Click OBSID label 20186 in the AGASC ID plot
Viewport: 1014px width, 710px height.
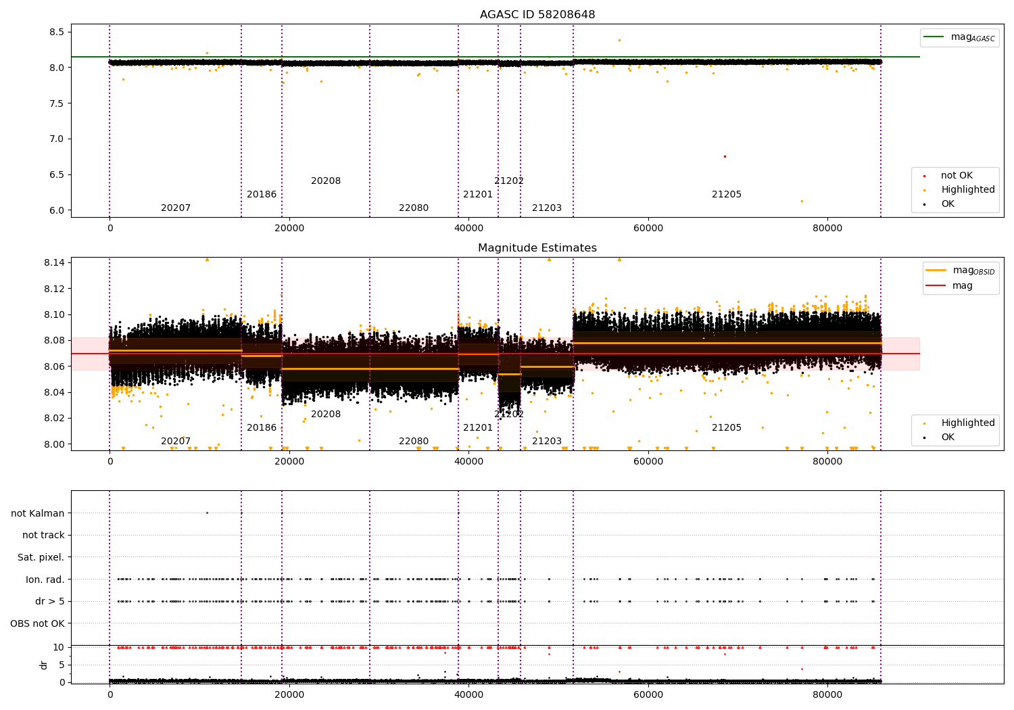262,195
